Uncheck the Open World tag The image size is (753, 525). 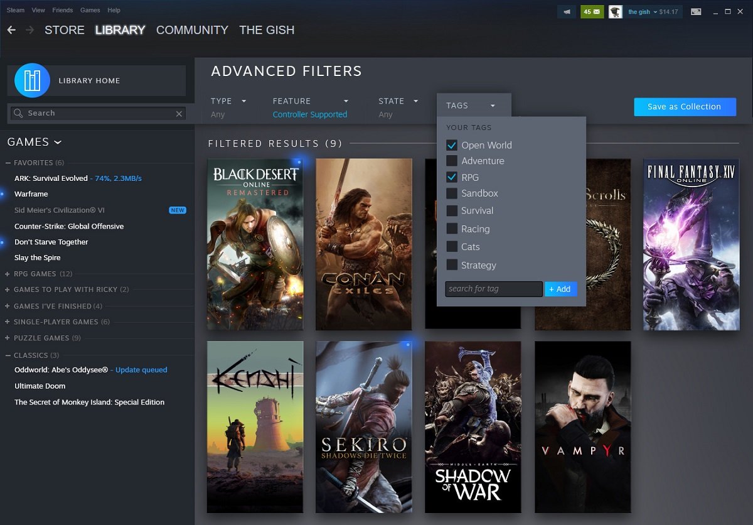(451, 145)
